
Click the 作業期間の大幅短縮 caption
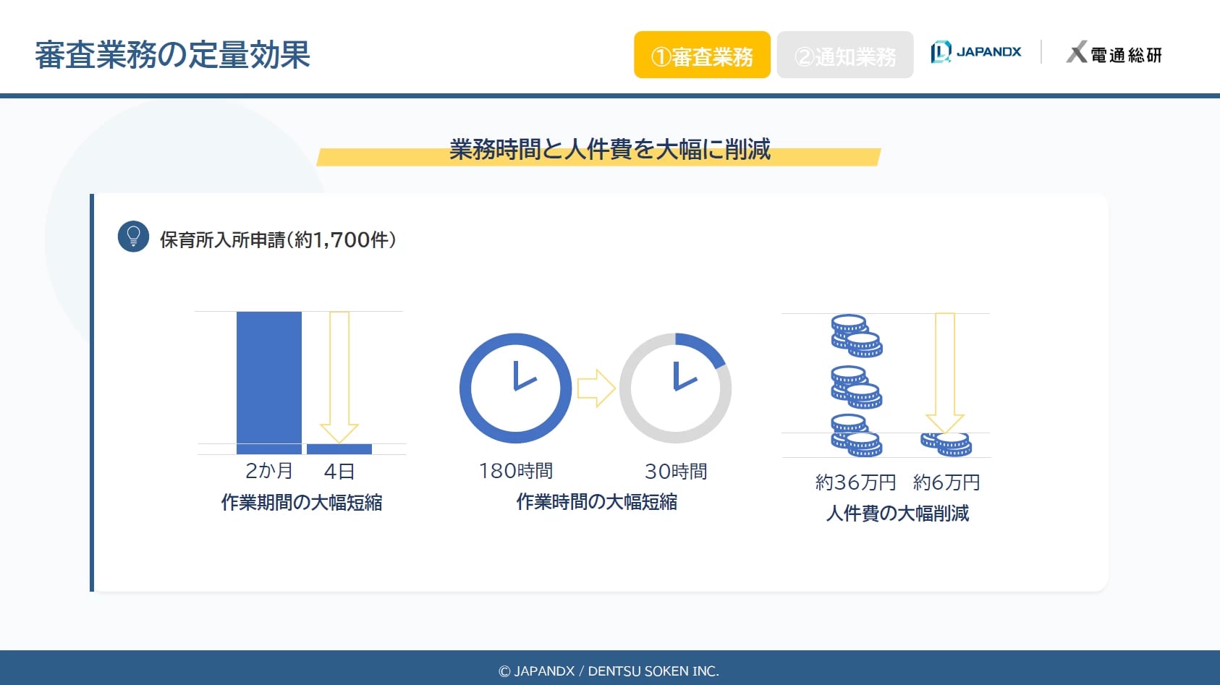[x=302, y=502]
